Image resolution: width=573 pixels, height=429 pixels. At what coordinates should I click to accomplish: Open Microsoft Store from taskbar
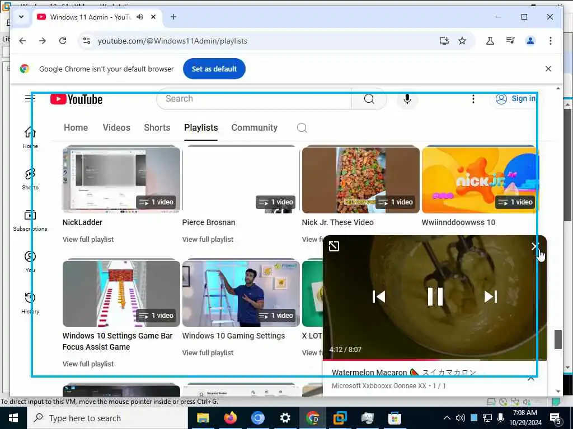[x=394, y=418]
